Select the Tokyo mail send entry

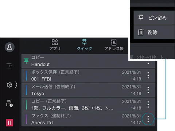click(88, 90)
